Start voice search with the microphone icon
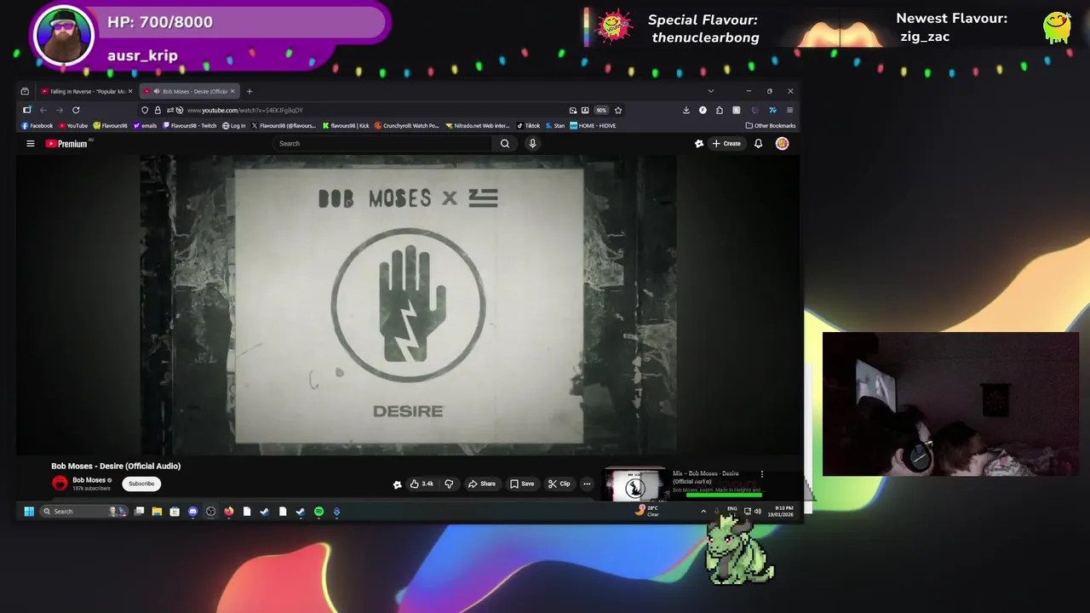The height and width of the screenshot is (613, 1090). point(532,144)
